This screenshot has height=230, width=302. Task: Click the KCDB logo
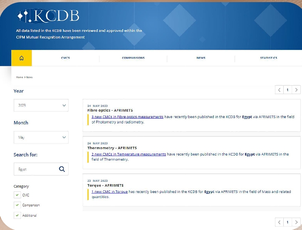point(48,16)
